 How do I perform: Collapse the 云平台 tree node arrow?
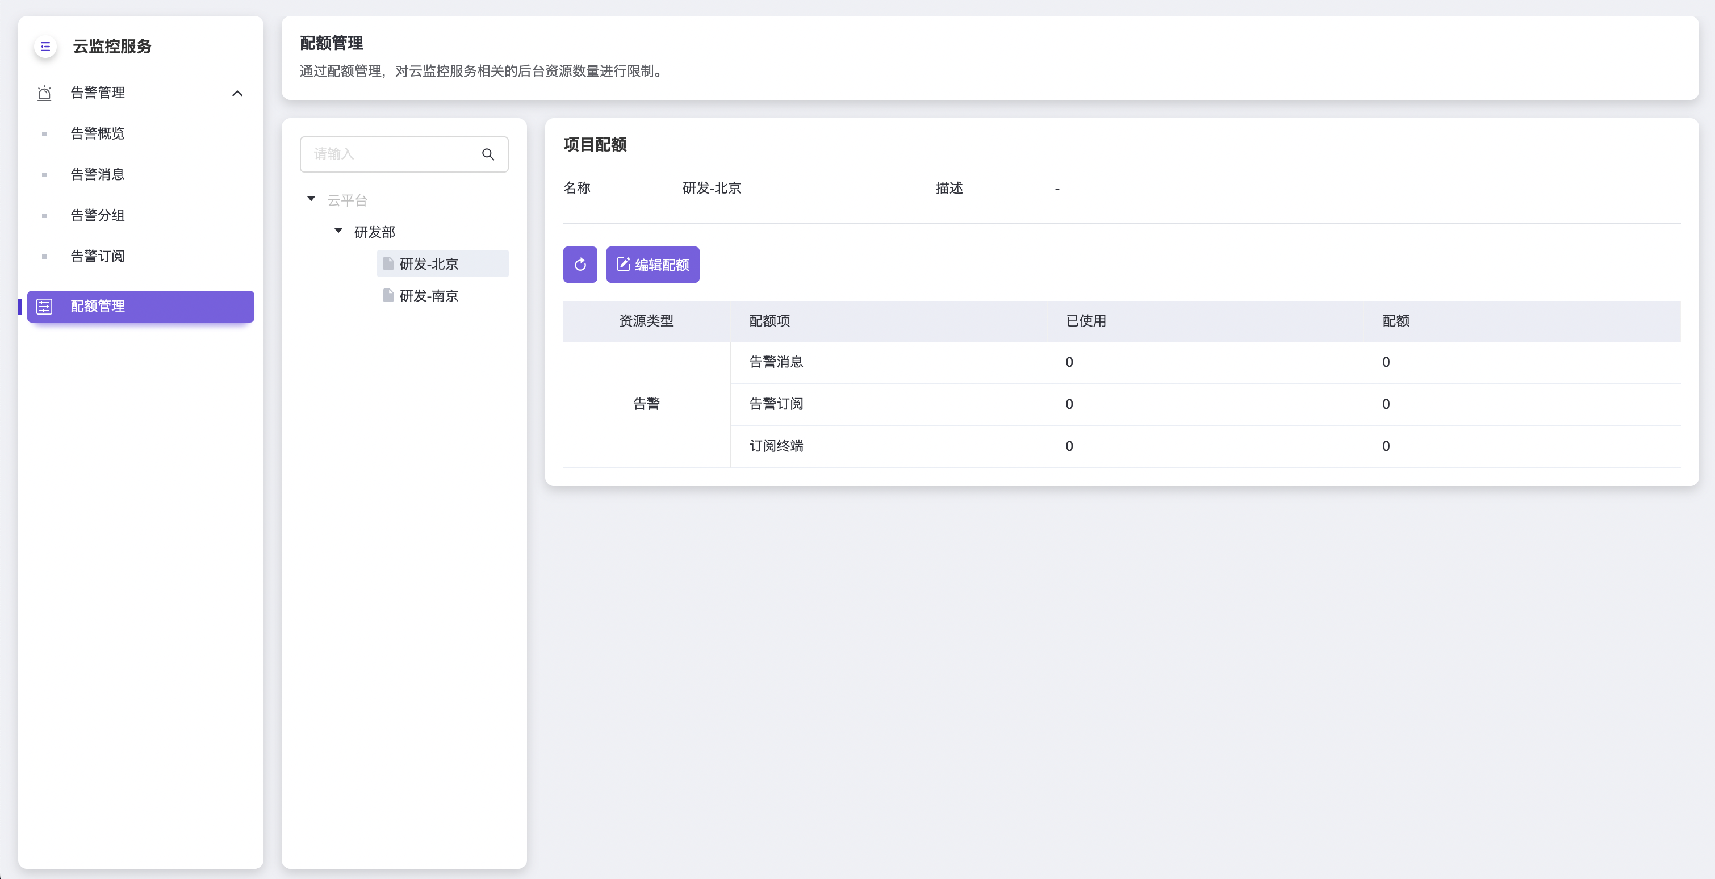pos(311,199)
